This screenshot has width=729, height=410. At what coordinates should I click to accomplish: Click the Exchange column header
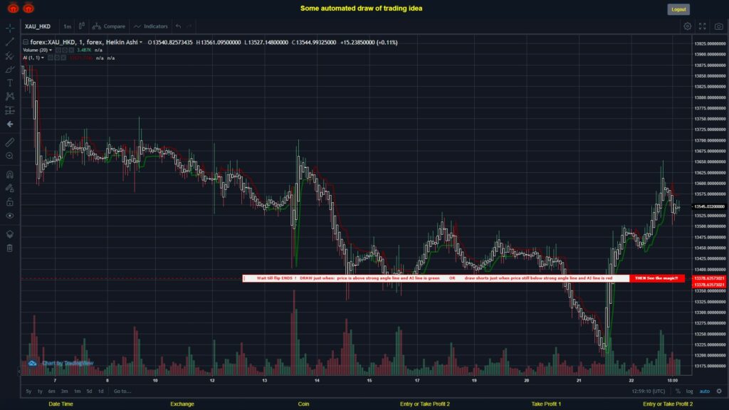point(182,404)
